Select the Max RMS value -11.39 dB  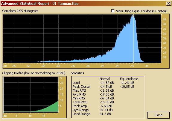click(107, 90)
